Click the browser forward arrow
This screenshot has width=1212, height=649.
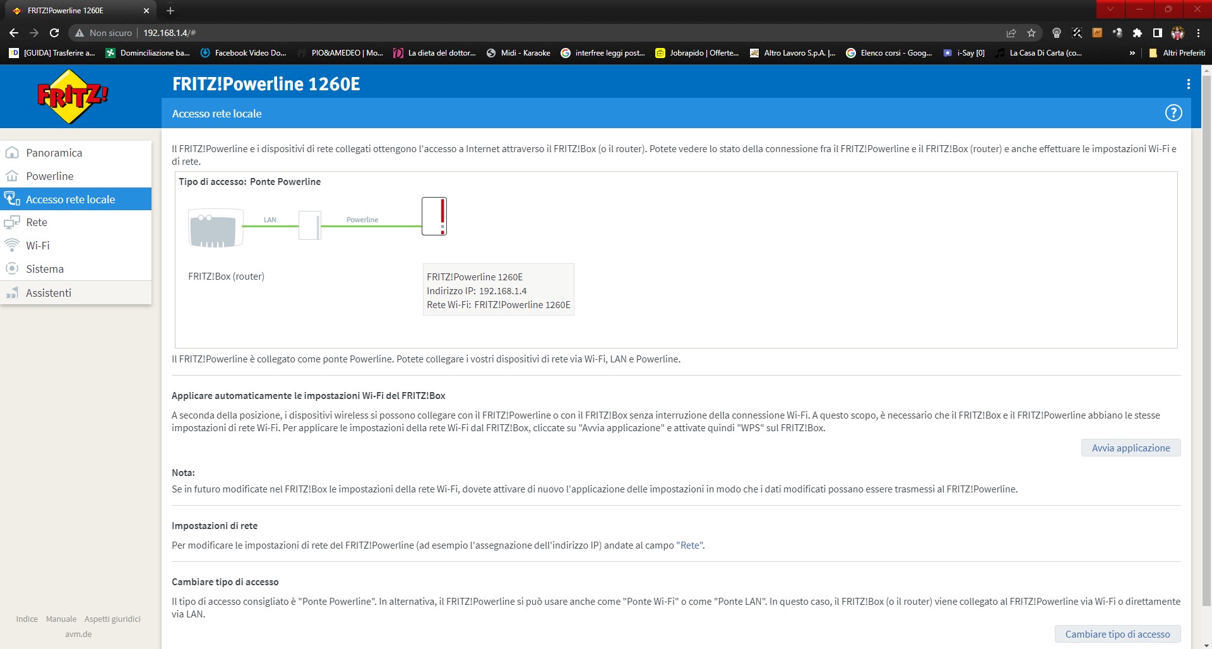tap(34, 33)
